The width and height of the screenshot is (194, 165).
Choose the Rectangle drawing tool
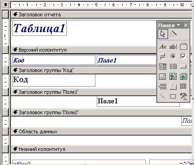click(x=173, y=97)
